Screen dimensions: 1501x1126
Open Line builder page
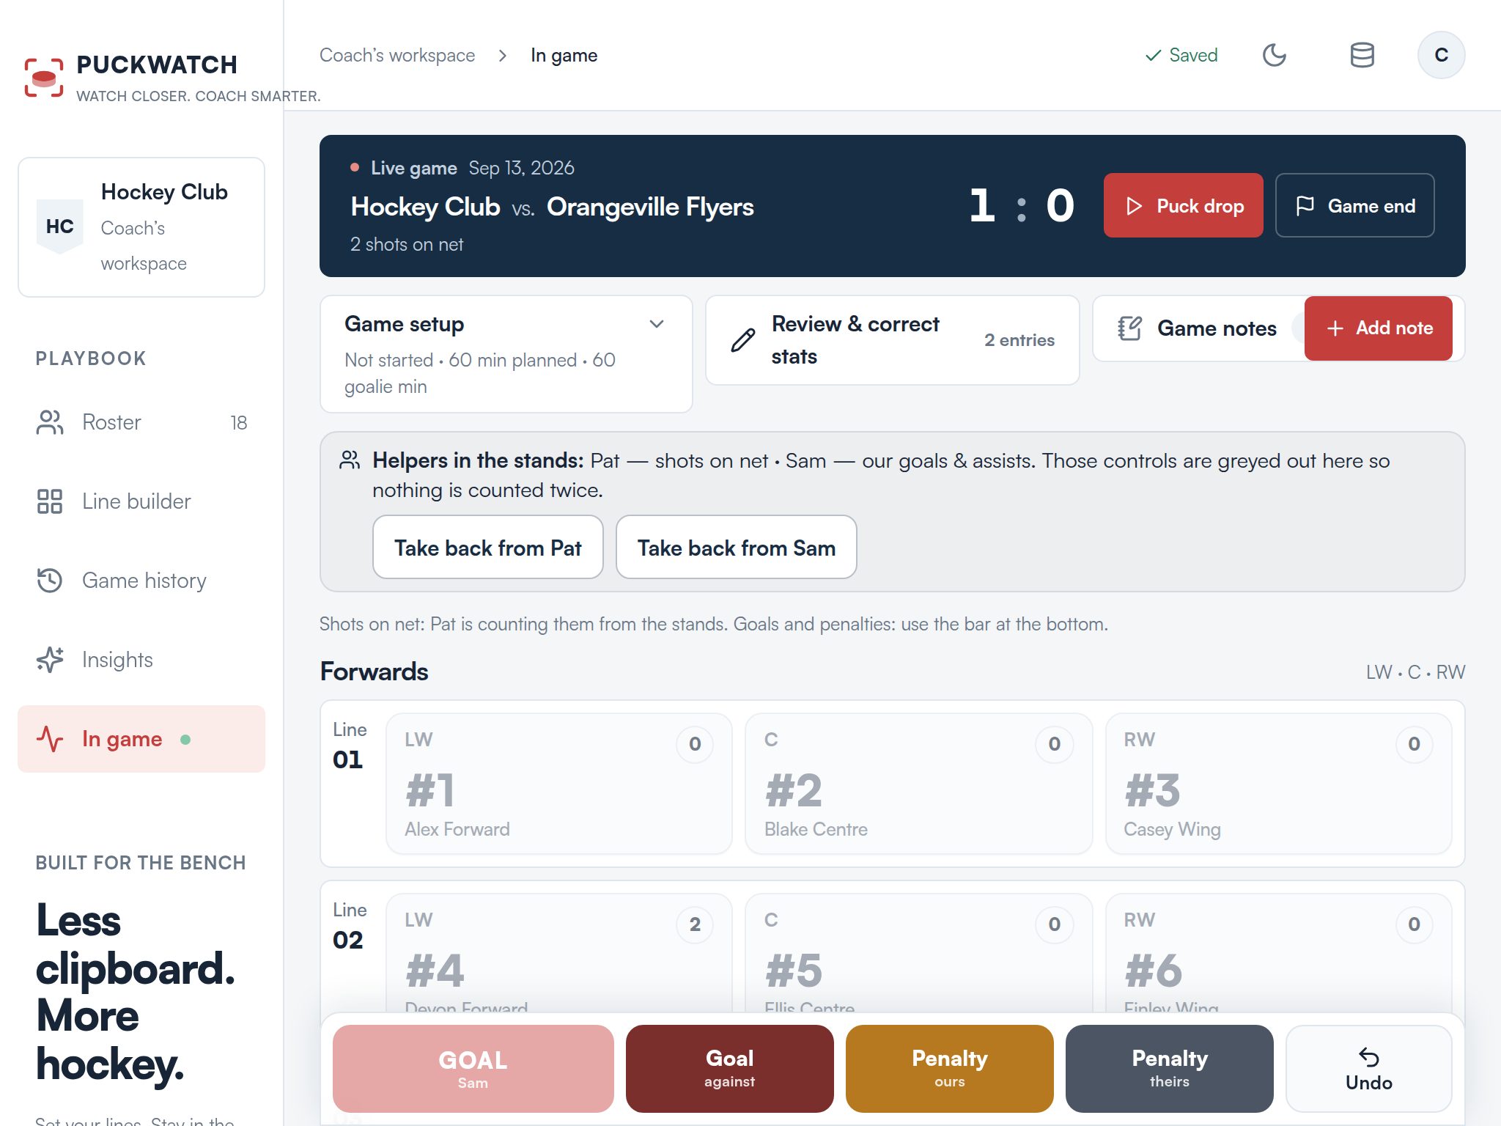(x=141, y=501)
